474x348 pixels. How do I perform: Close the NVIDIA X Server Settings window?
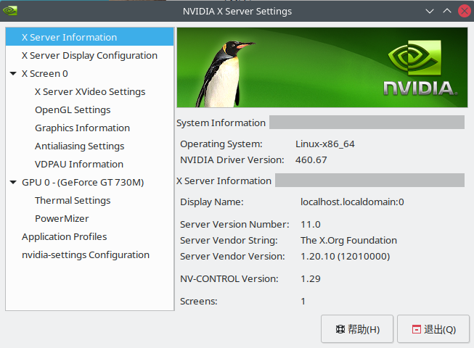click(x=465, y=11)
